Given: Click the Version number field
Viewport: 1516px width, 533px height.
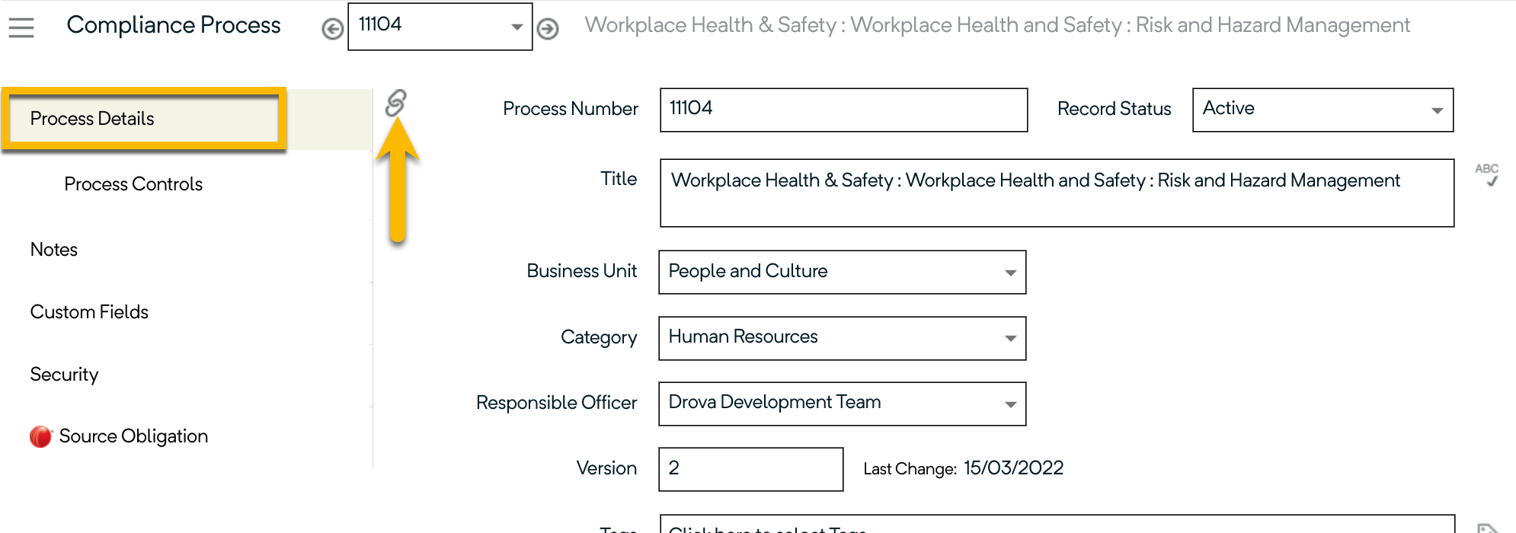Looking at the screenshot, I should [750, 469].
